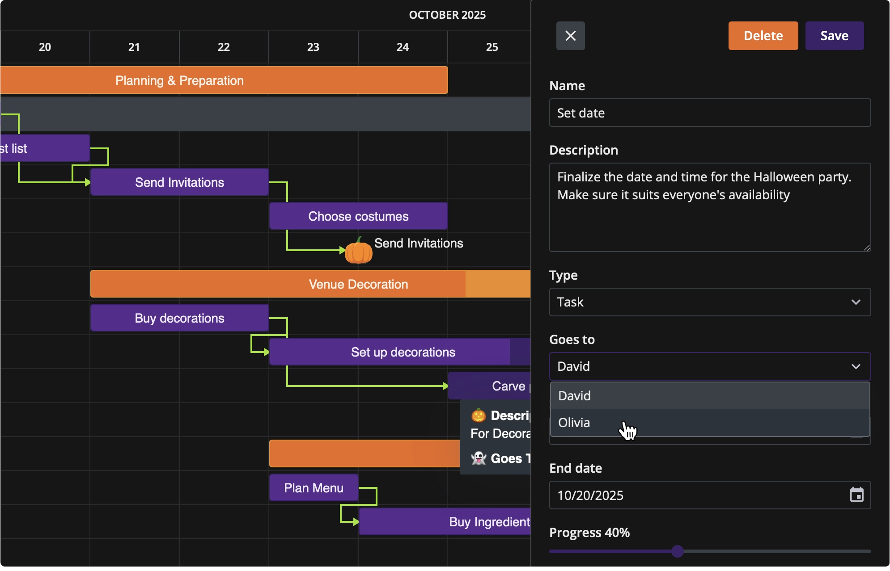The image size is (890, 571).
Task: Click the Name input containing Set date
Action: pos(709,113)
